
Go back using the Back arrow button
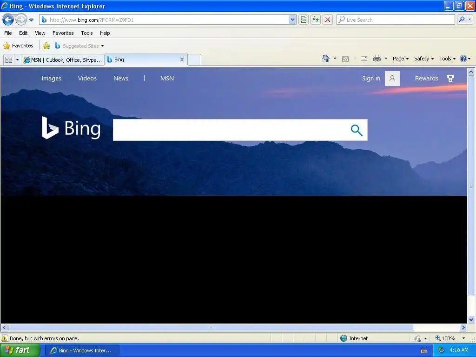click(x=8, y=20)
